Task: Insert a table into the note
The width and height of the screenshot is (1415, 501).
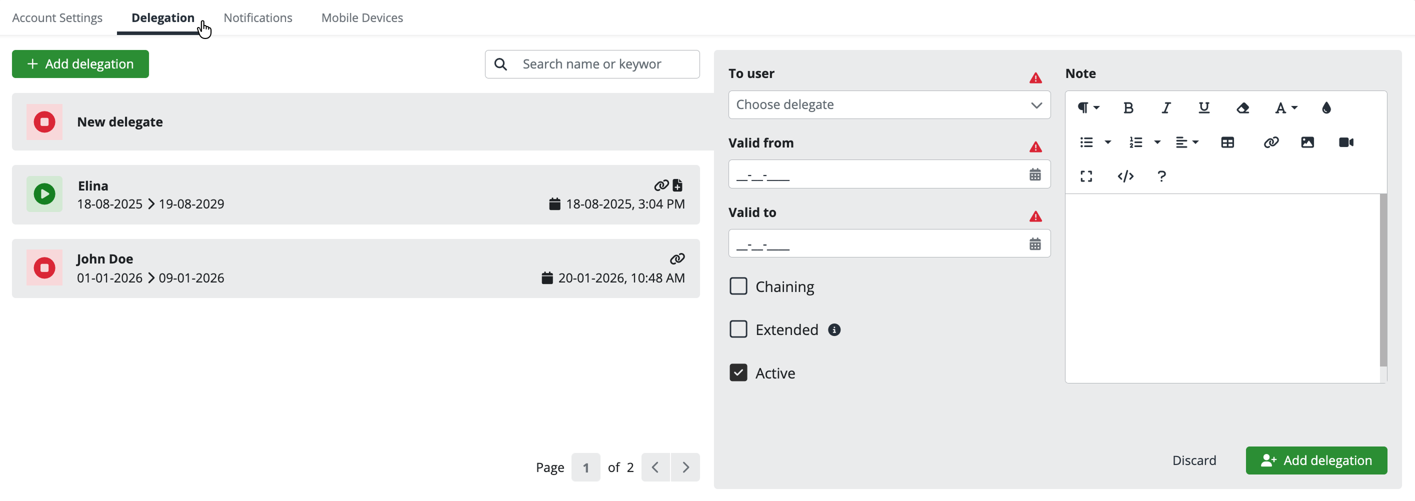Action: coord(1227,143)
